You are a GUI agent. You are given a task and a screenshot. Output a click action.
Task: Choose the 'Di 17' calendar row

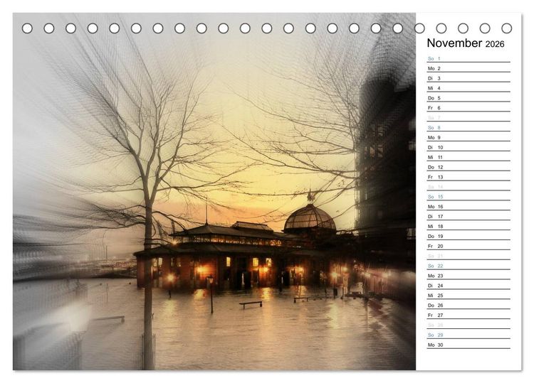[x=468, y=216]
